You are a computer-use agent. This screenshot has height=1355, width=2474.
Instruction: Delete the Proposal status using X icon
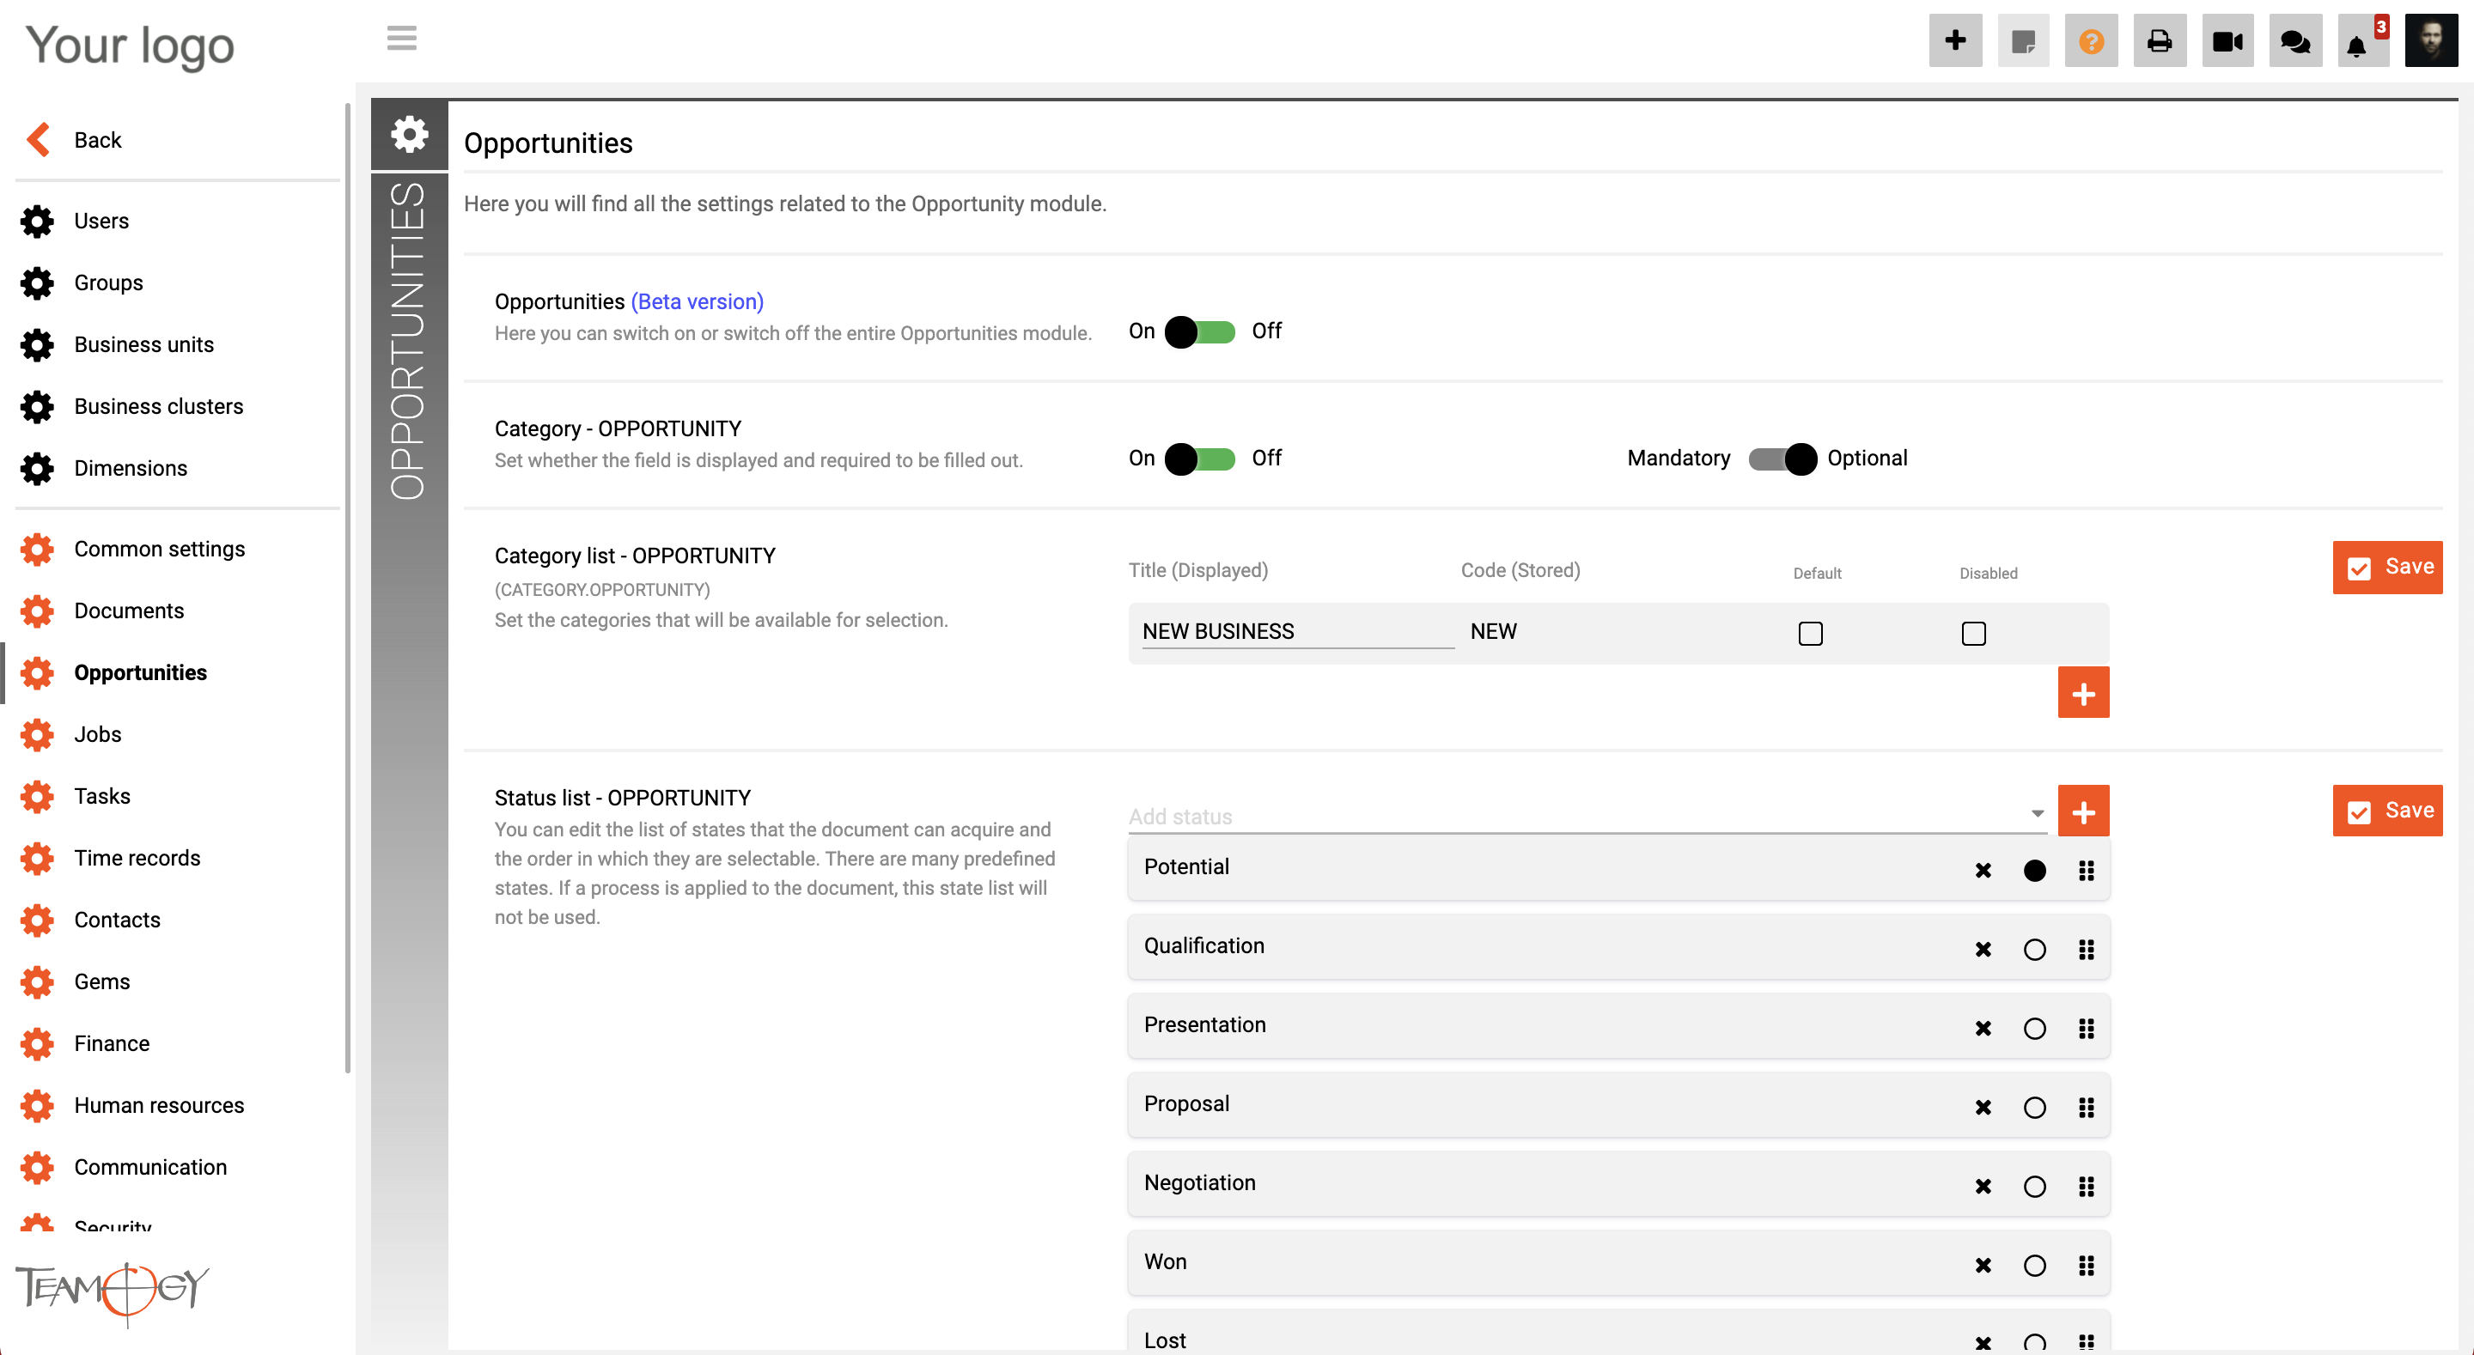click(x=1983, y=1109)
